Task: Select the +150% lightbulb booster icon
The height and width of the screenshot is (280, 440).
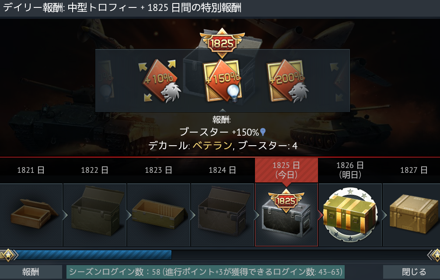Action: click(x=223, y=81)
